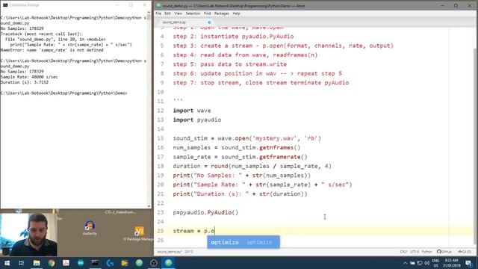The image size is (478, 269).
Task: Launch Google Chrome from the taskbar
Action: (52, 263)
